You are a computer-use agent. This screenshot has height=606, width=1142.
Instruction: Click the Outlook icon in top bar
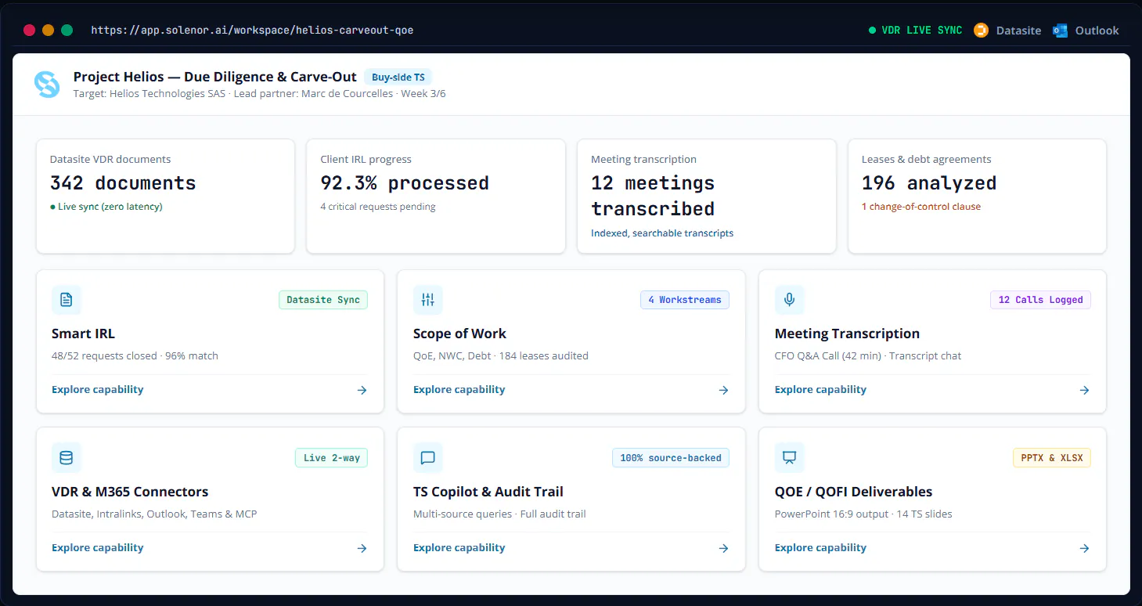click(1060, 31)
